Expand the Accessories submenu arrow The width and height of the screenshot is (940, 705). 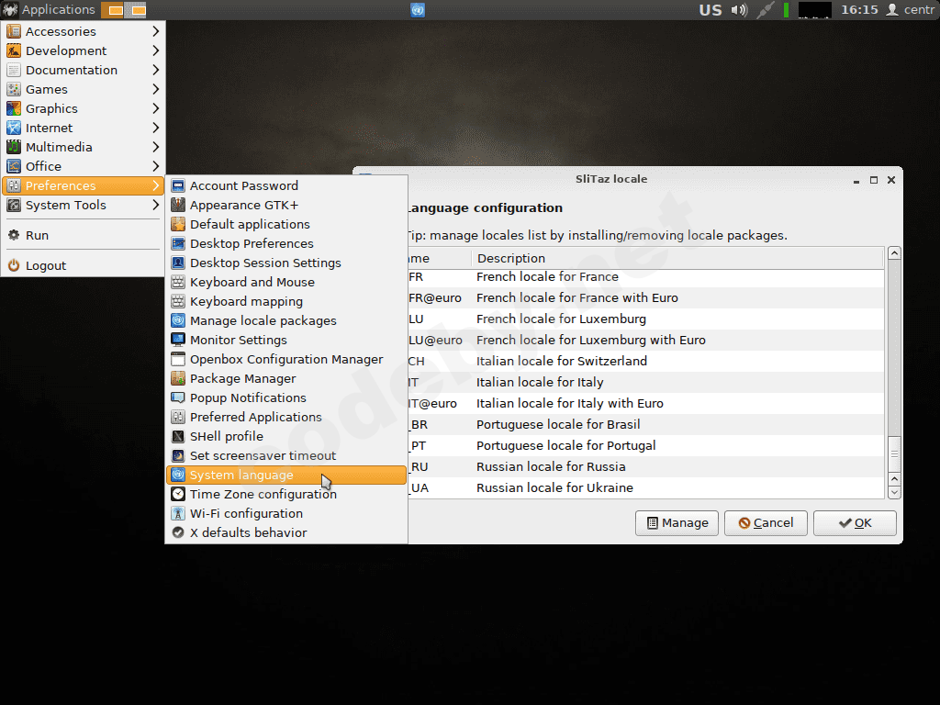click(156, 31)
